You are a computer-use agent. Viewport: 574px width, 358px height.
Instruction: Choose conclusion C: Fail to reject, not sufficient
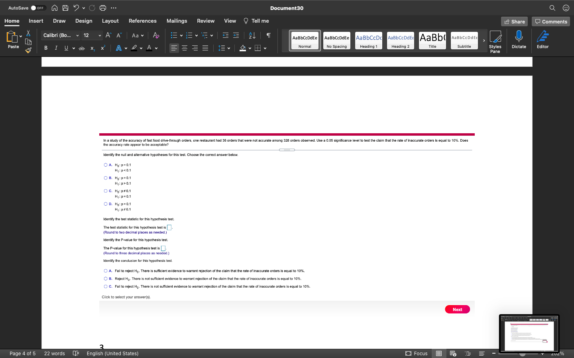(106, 286)
